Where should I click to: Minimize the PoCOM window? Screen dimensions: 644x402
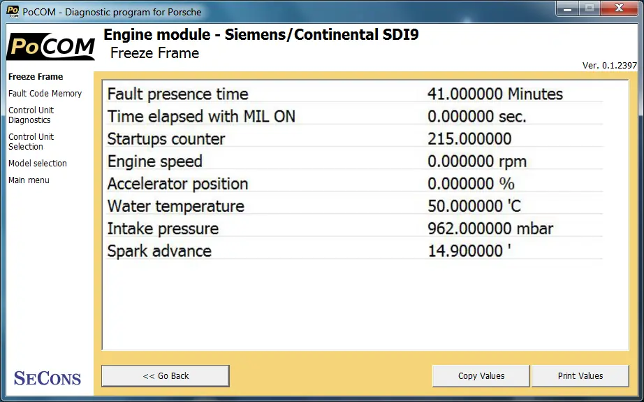point(568,8)
